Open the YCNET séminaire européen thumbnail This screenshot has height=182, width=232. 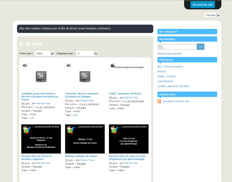[129, 76]
